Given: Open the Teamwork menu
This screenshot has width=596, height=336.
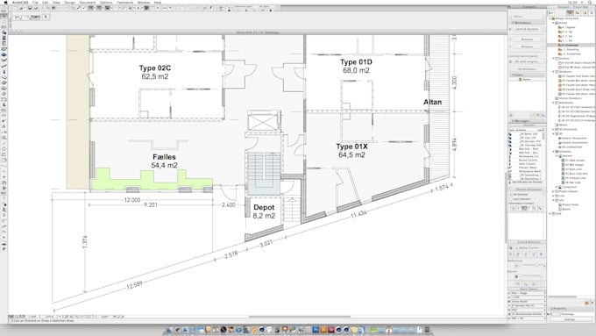Looking at the screenshot, I should (124, 3).
